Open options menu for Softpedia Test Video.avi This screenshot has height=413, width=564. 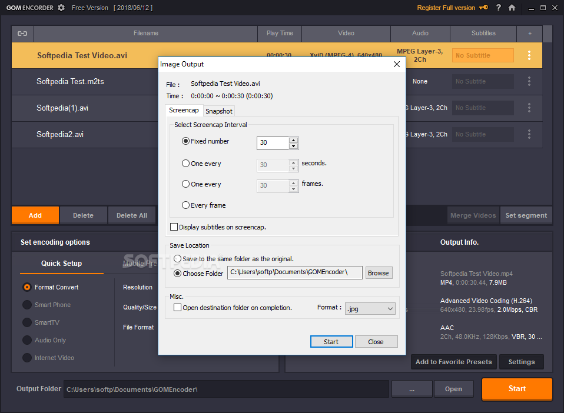coord(529,55)
